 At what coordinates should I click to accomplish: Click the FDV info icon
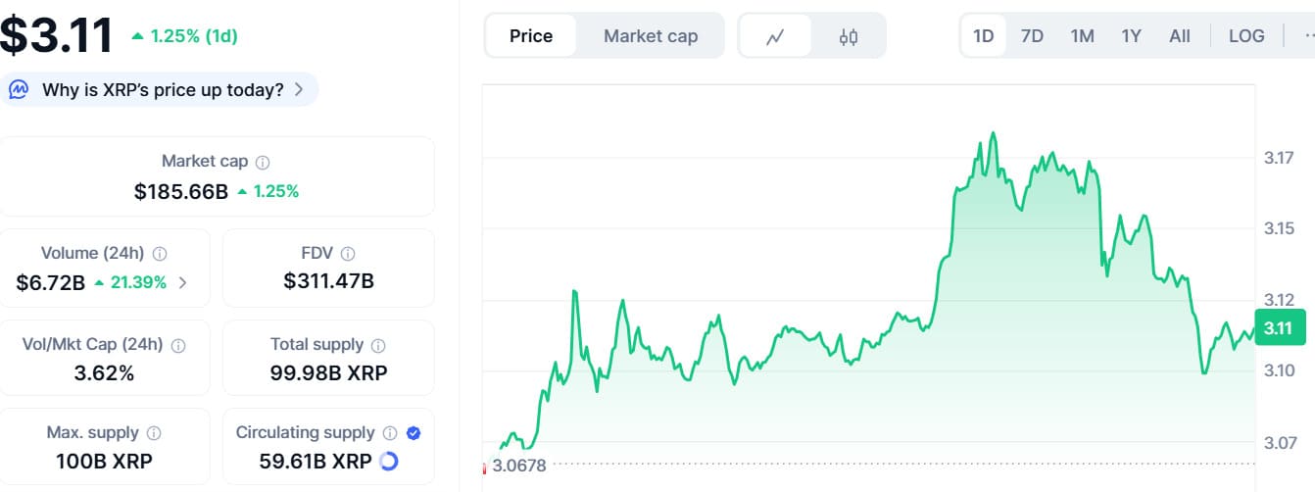(x=348, y=253)
